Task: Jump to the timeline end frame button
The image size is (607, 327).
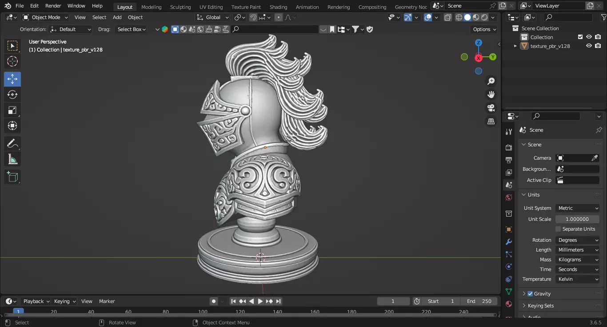Action: (x=278, y=301)
